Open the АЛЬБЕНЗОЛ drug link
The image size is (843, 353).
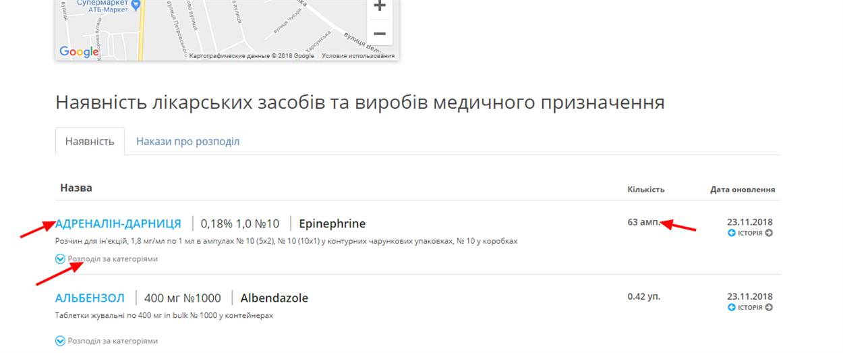(x=90, y=298)
